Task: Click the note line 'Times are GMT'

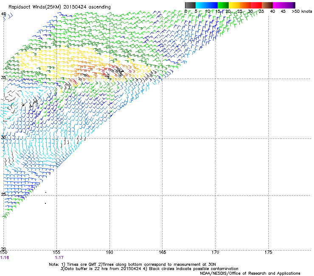Action: tap(81, 265)
